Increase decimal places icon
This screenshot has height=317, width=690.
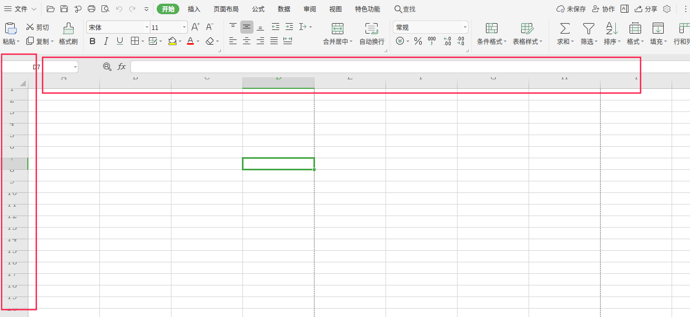(x=447, y=41)
